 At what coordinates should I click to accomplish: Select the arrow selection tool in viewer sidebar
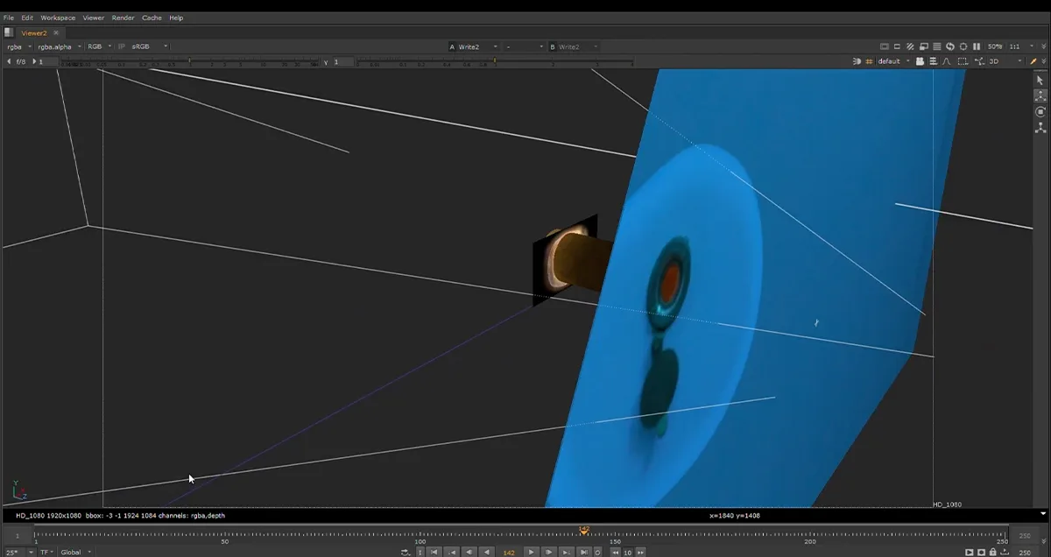(1040, 80)
